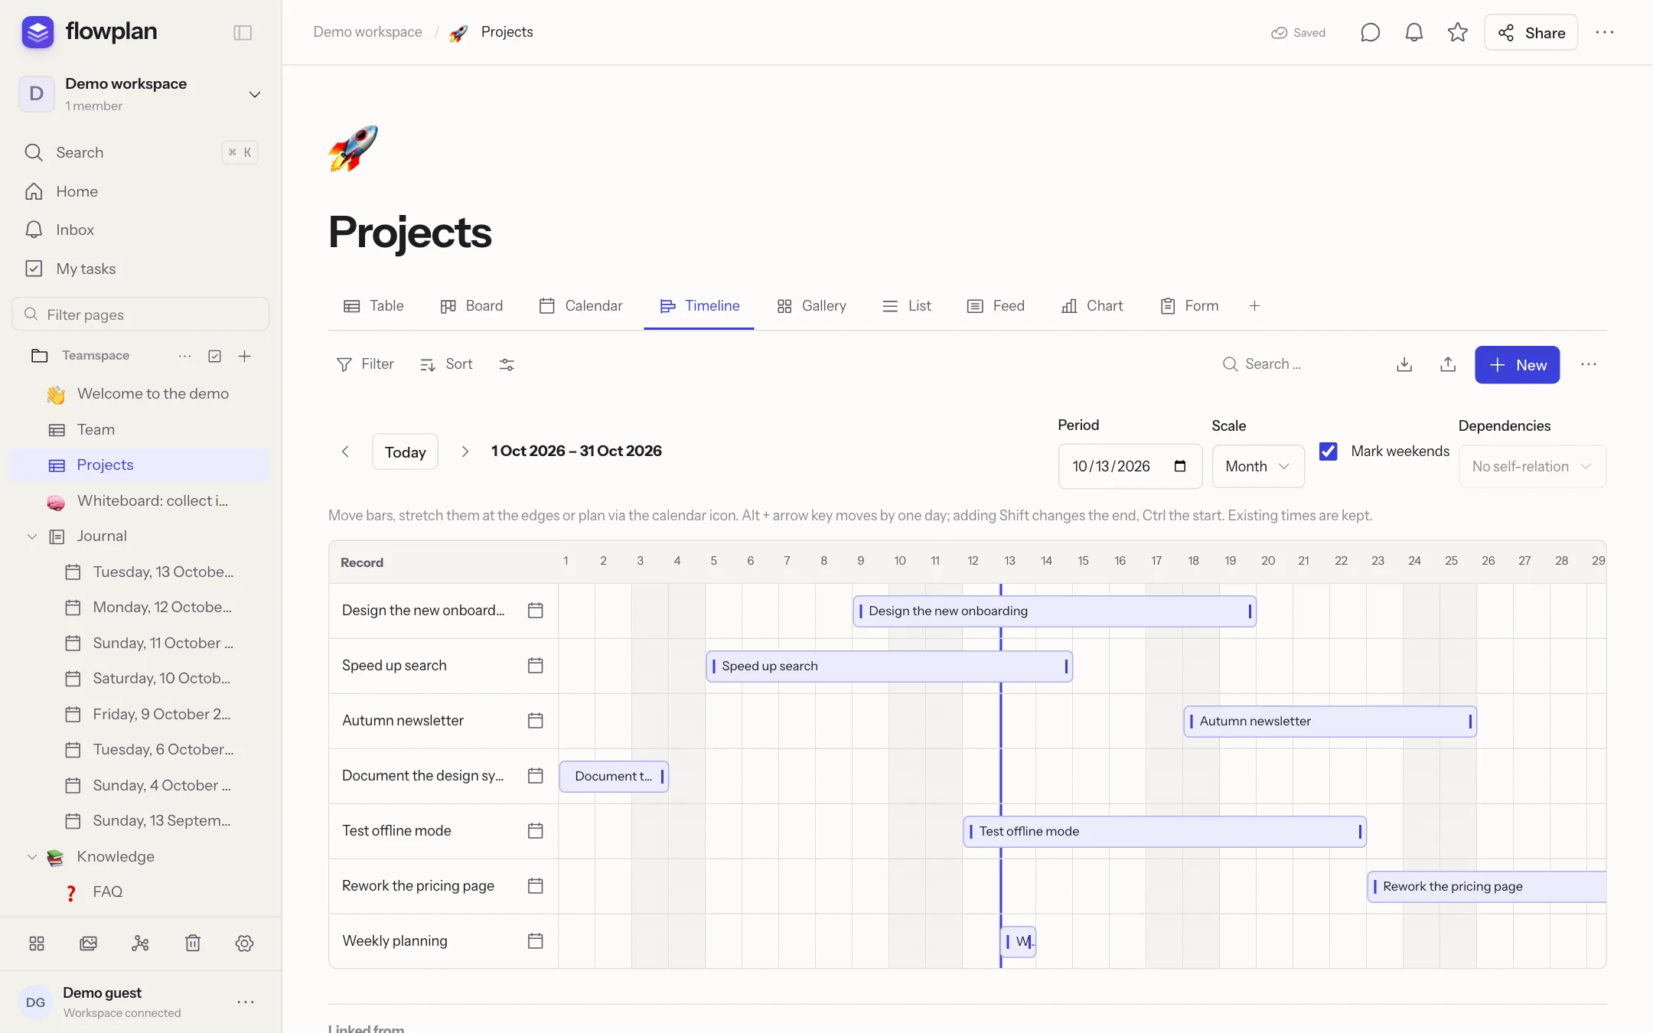Collapse the Knowledge tree section
Image resolution: width=1653 pixels, height=1033 pixels.
point(31,857)
